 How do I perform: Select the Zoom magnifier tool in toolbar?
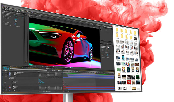pos(7,9)
